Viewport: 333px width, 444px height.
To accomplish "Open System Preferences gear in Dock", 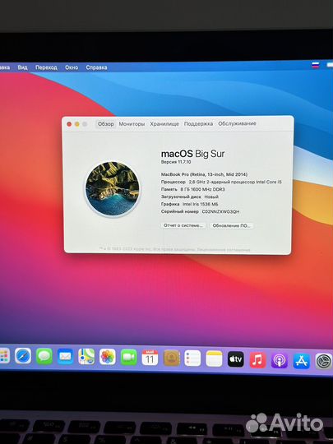I will tap(323, 362).
